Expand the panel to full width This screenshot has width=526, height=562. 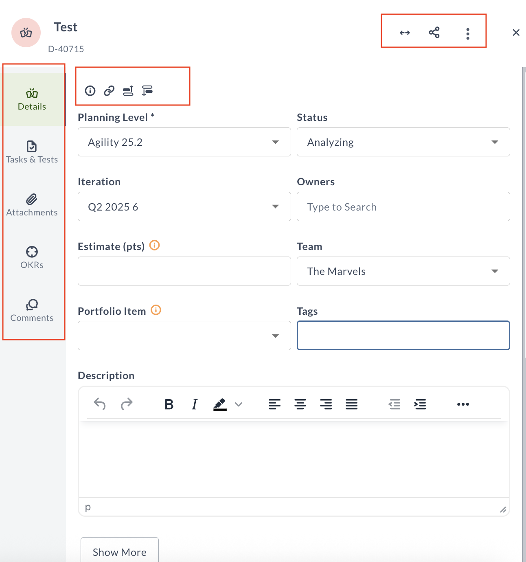404,32
